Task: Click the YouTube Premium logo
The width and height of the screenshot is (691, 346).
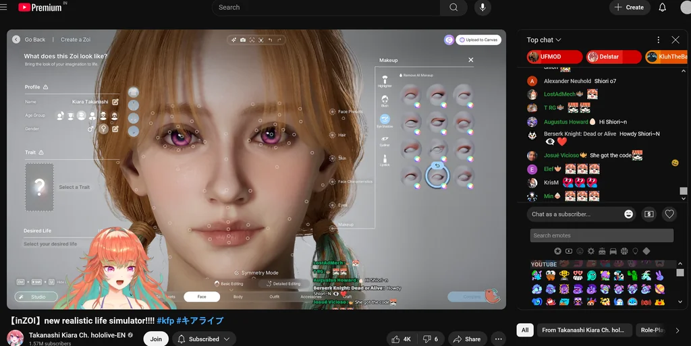Action: click(x=40, y=7)
